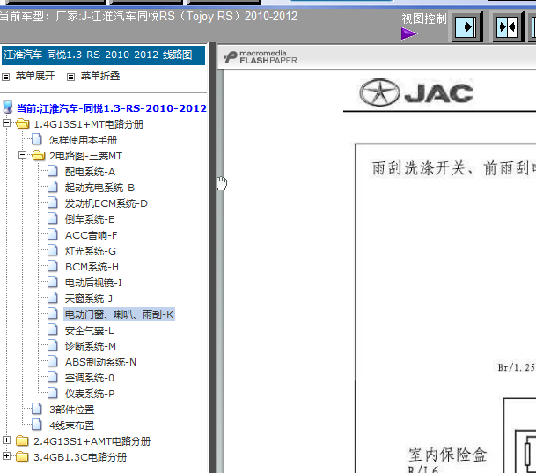The image size is (536, 473).
Task: Open 空调系统-0 diagram
Action: 90,378
